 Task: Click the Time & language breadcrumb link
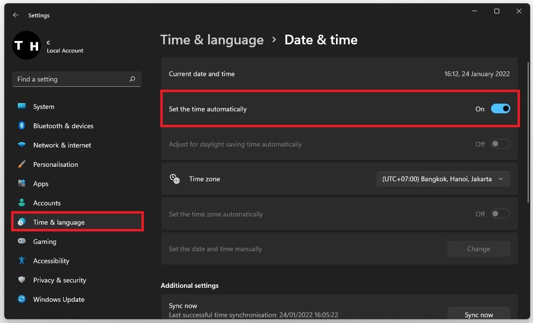point(212,40)
